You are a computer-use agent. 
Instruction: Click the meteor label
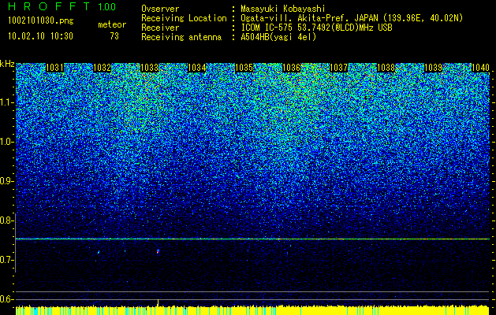pyautogui.click(x=112, y=24)
